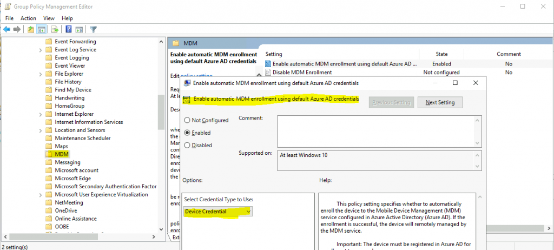Select Microsoft Secondary Authentication Factor item

pyautogui.click(x=105, y=186)
